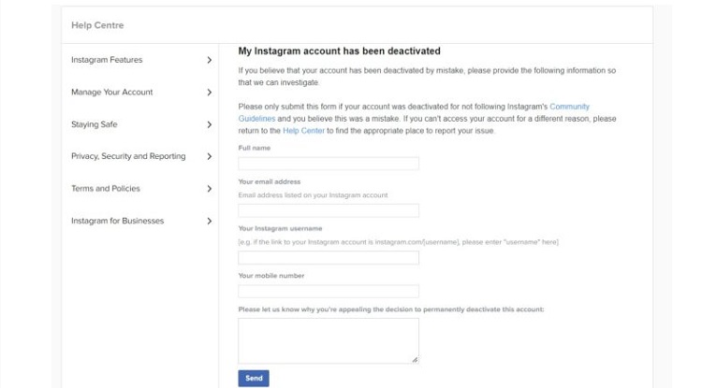This screenshot has height=388, width=702.
Task: Click the Instagram username field
Action: pyautogui.click(x=329, y=257)
